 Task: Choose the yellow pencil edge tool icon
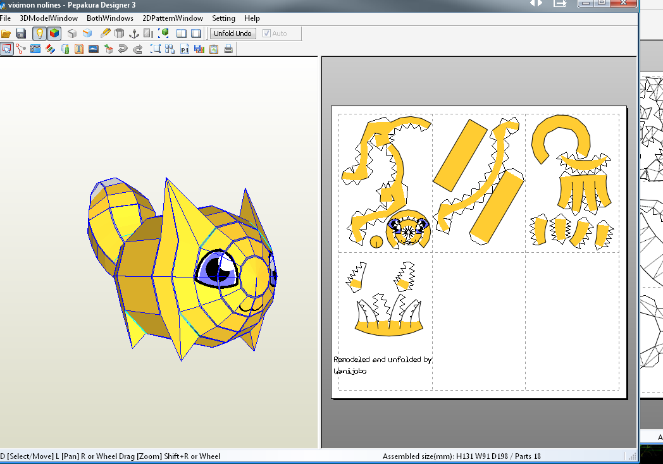point(105,33)
